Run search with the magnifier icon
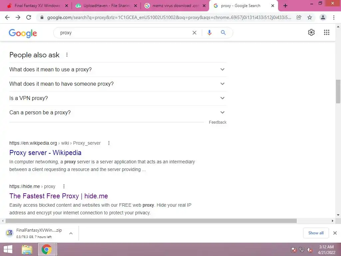 (223, 33)
